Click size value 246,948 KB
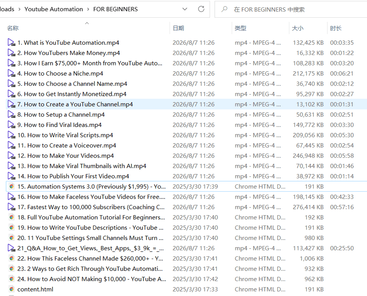The width and height of the screenshot is (367, 296). (308, 156)
